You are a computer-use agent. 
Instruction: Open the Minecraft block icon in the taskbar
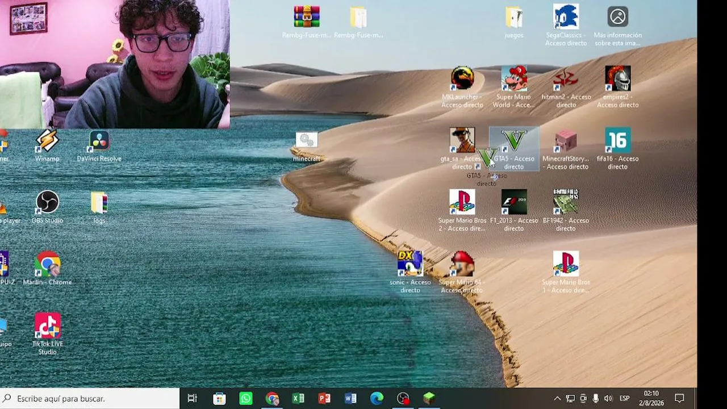[429, 398]
